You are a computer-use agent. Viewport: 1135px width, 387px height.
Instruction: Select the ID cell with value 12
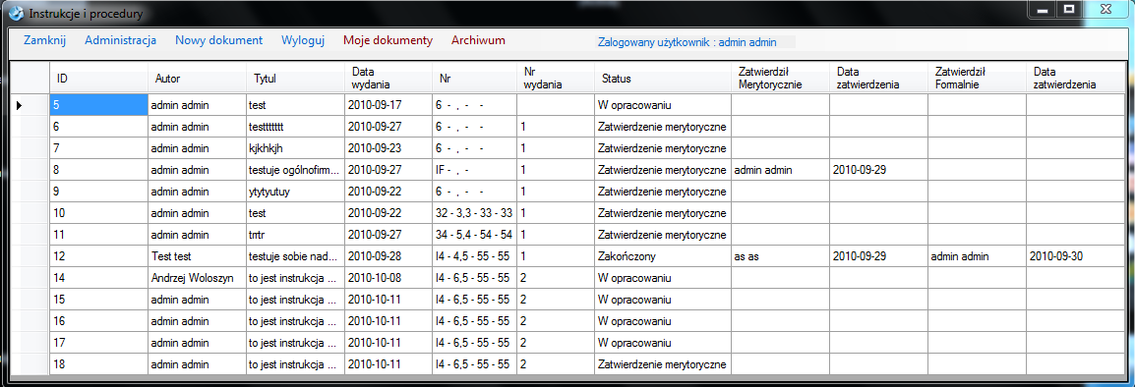click(x=98, y=255)
